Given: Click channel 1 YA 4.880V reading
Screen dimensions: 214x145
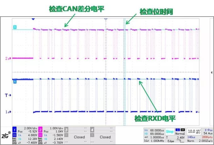Looking at the screenshot, I should coord(33,135).
